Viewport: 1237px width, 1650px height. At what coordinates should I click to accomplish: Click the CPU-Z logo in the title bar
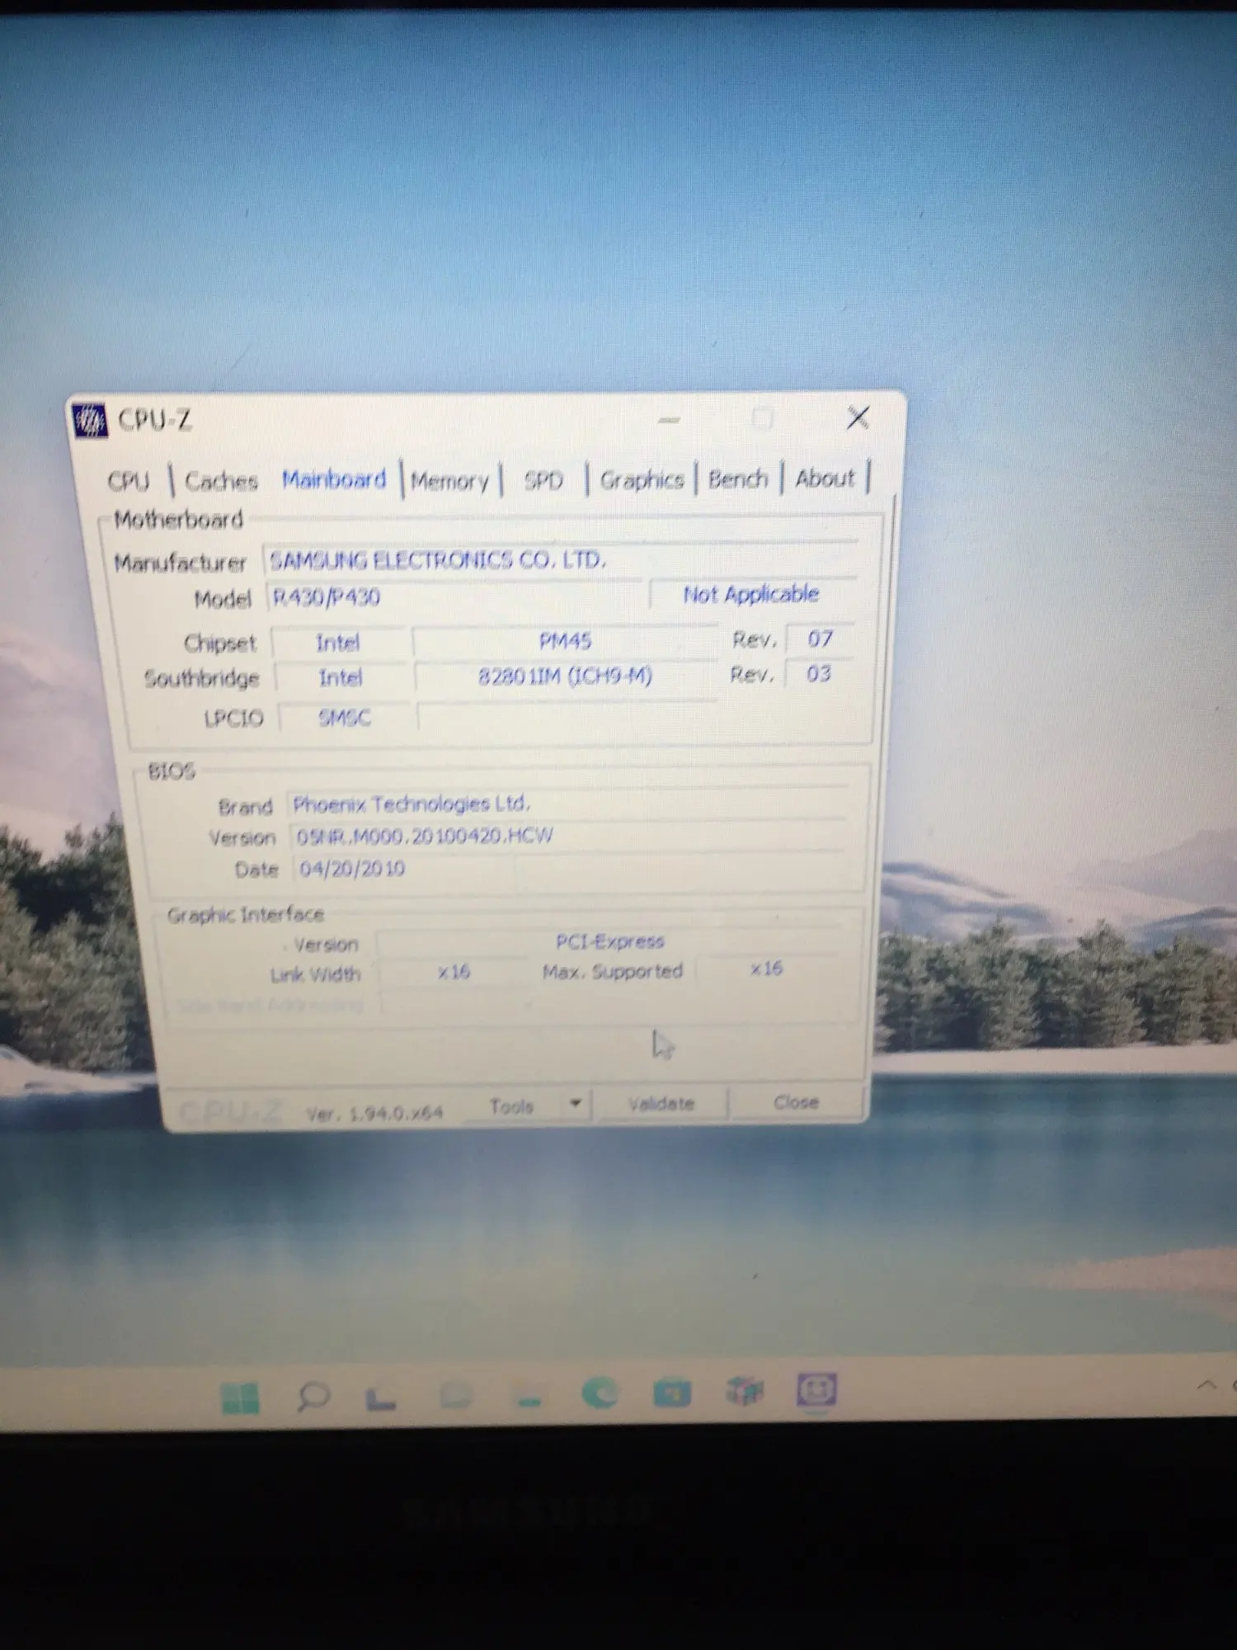tap(89, 421)
